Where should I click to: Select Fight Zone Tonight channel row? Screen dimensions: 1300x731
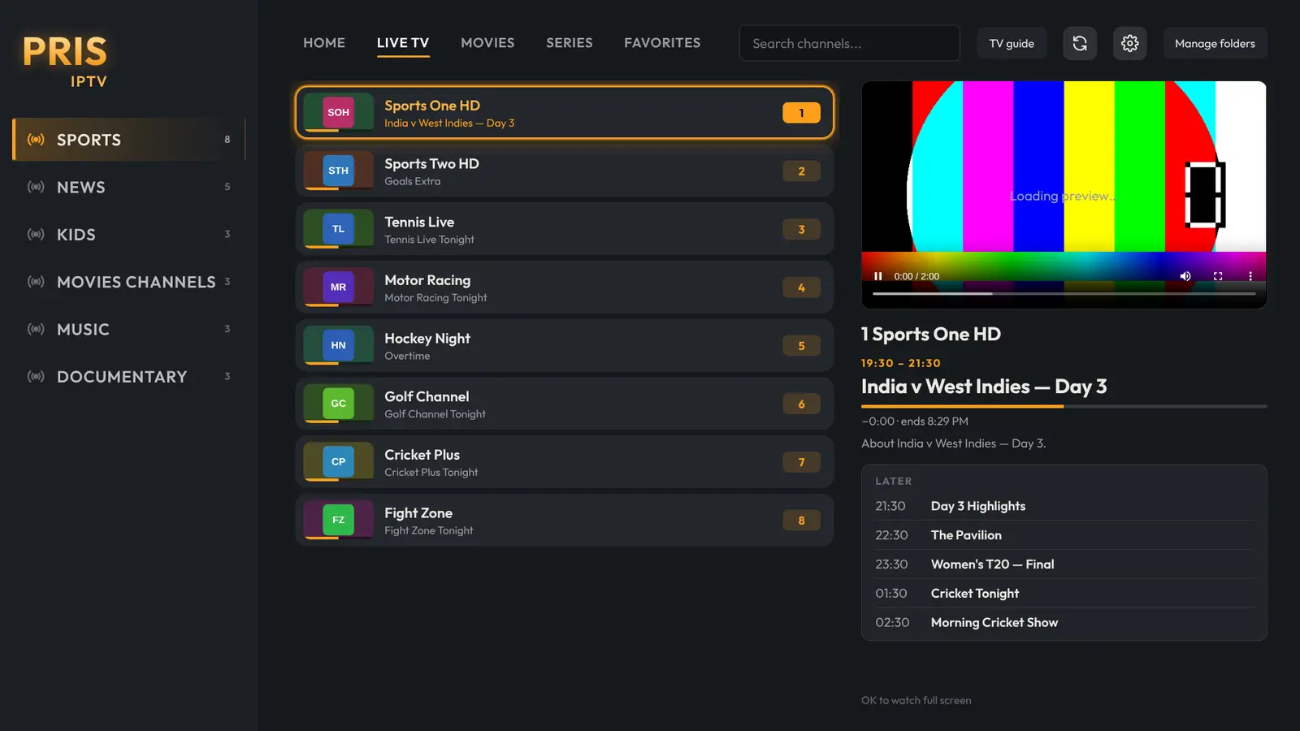(x=565, y=520)
